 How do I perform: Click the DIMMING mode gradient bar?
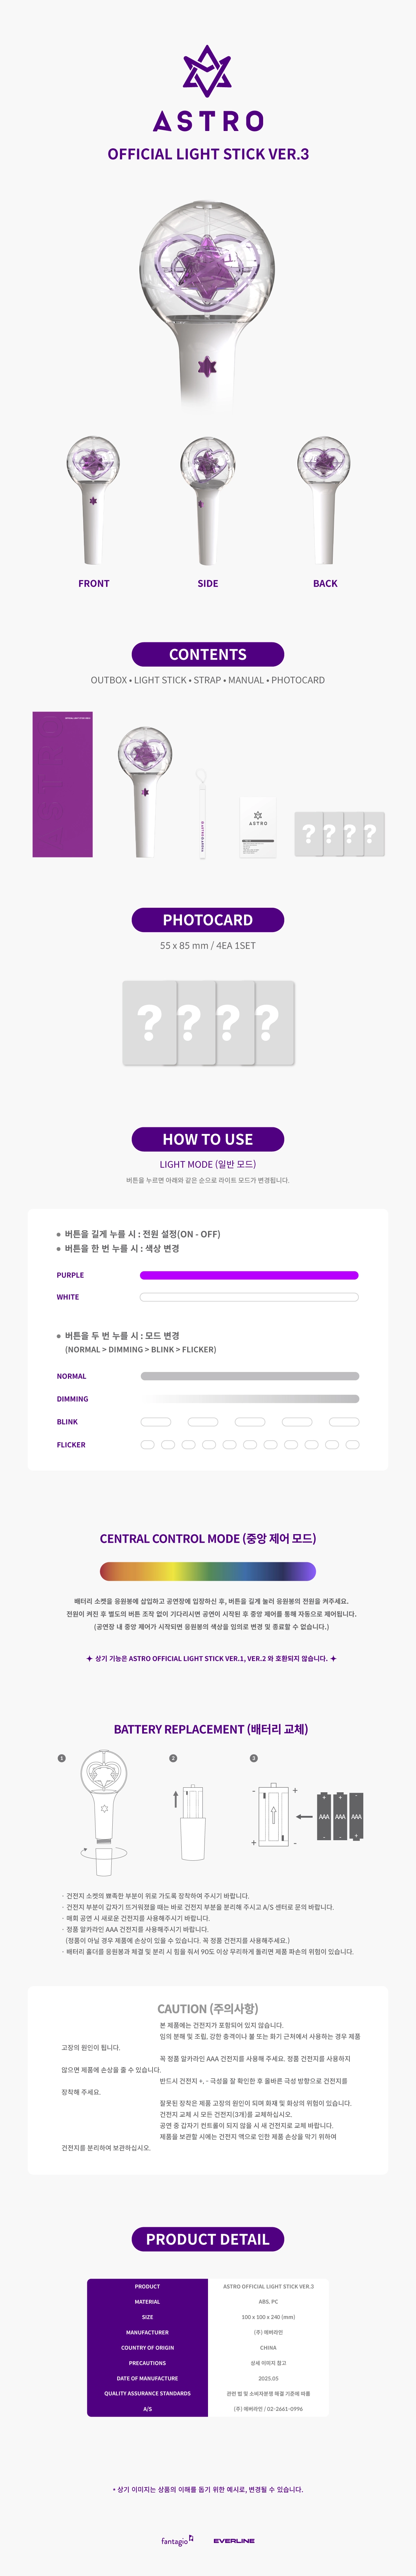coord(249,1399)
